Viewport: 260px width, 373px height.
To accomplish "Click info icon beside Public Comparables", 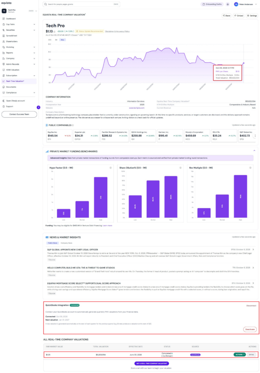I will pyautogui.click(x=73, y=125).
